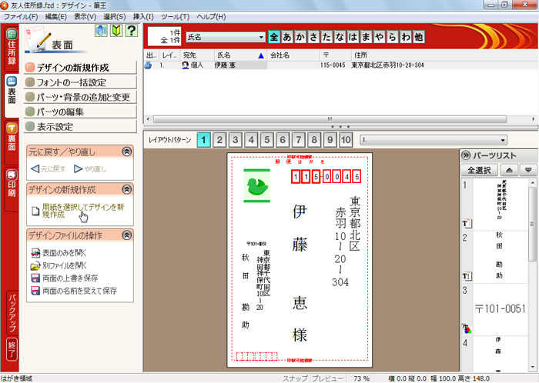Collapse the デザインファイルの操作 section

127,235
